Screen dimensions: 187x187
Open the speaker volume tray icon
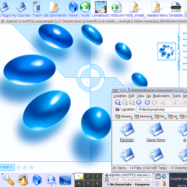(164, 176)
